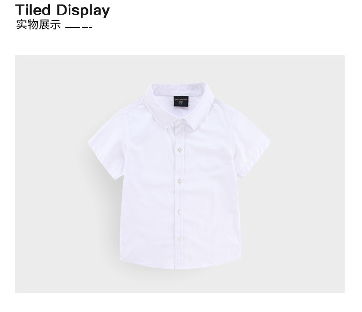Click the third shirt button from top
Screen dimensions: 362x312
[180, 181]
